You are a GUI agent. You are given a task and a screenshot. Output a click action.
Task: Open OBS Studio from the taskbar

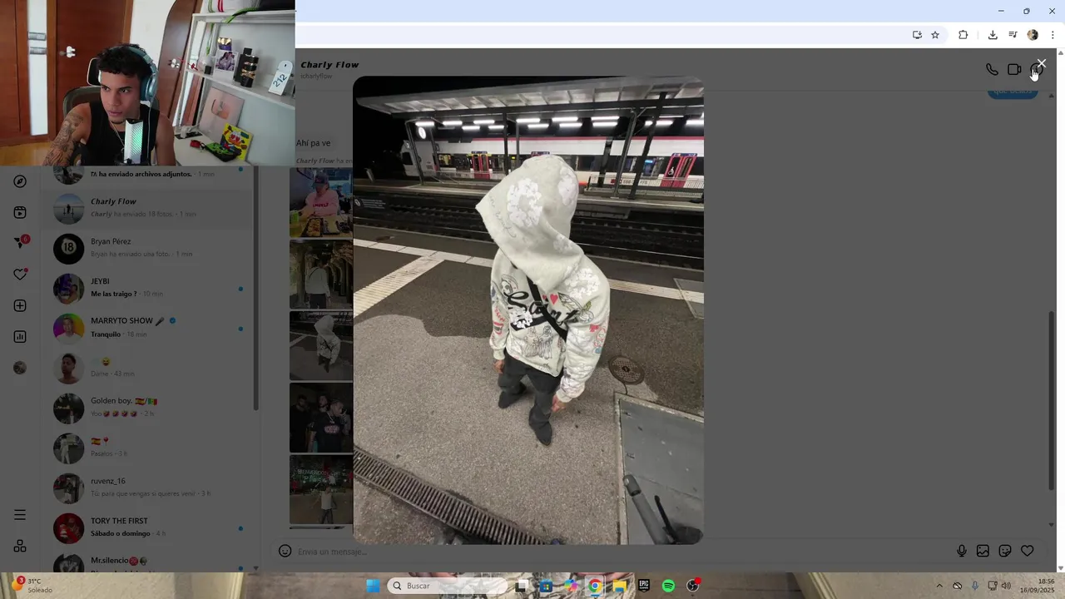coord(692,586)
